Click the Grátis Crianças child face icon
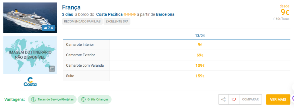 tap(83, 99)
